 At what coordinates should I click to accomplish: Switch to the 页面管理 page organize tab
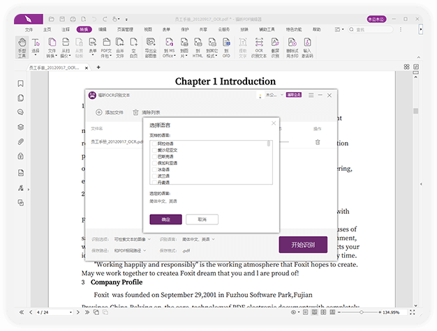125,29
